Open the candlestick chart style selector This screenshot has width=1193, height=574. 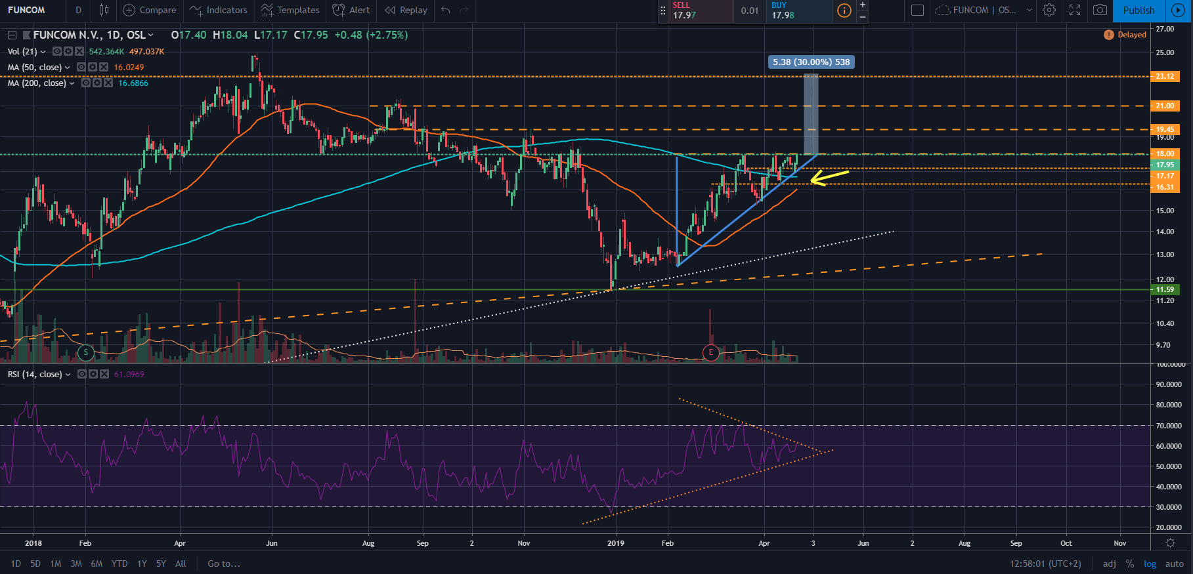pos(104,10)
